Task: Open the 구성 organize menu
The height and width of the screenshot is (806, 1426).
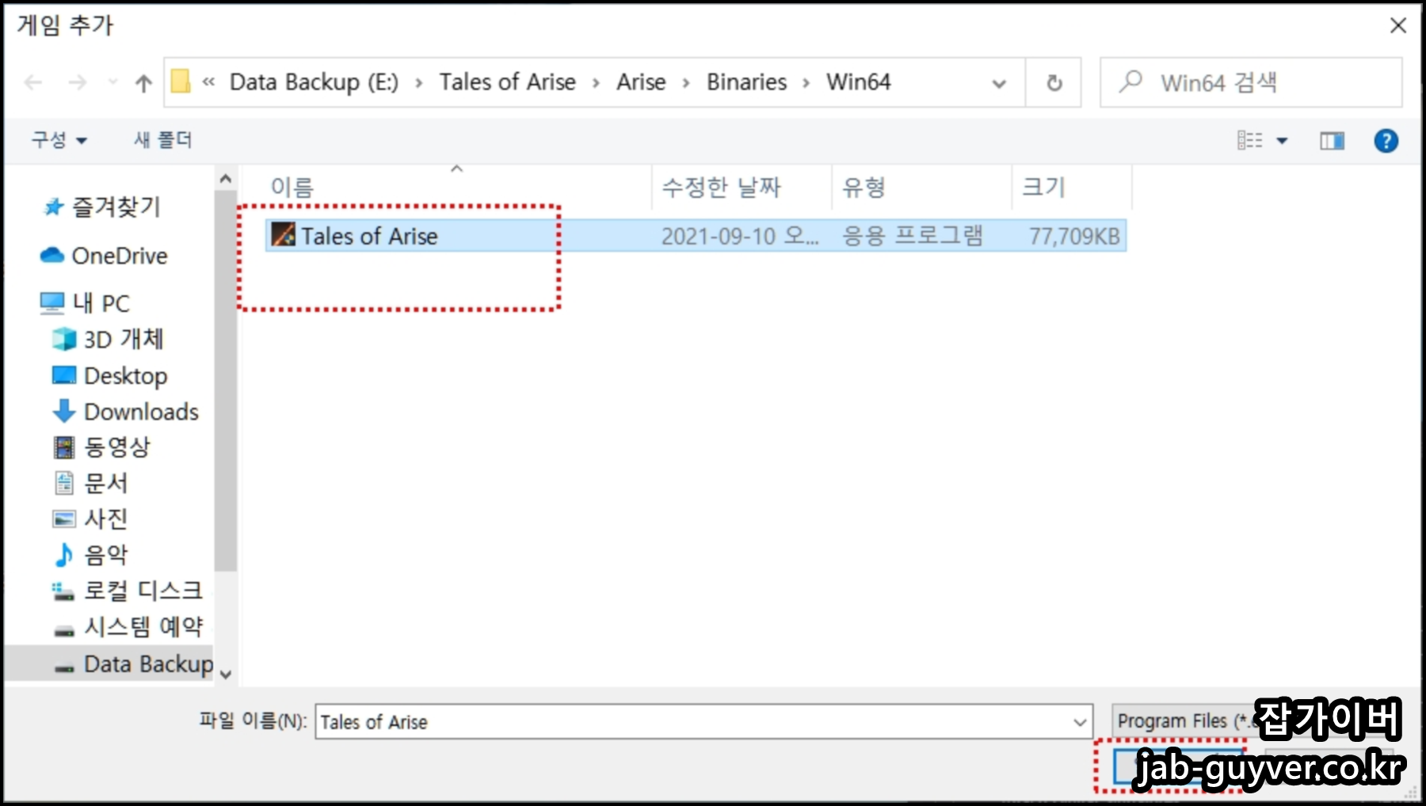Action: pyautogui.click(x=59, y=140)
